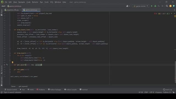
Task: Collapse the run_game method fold marker
Action: (10, 70)
